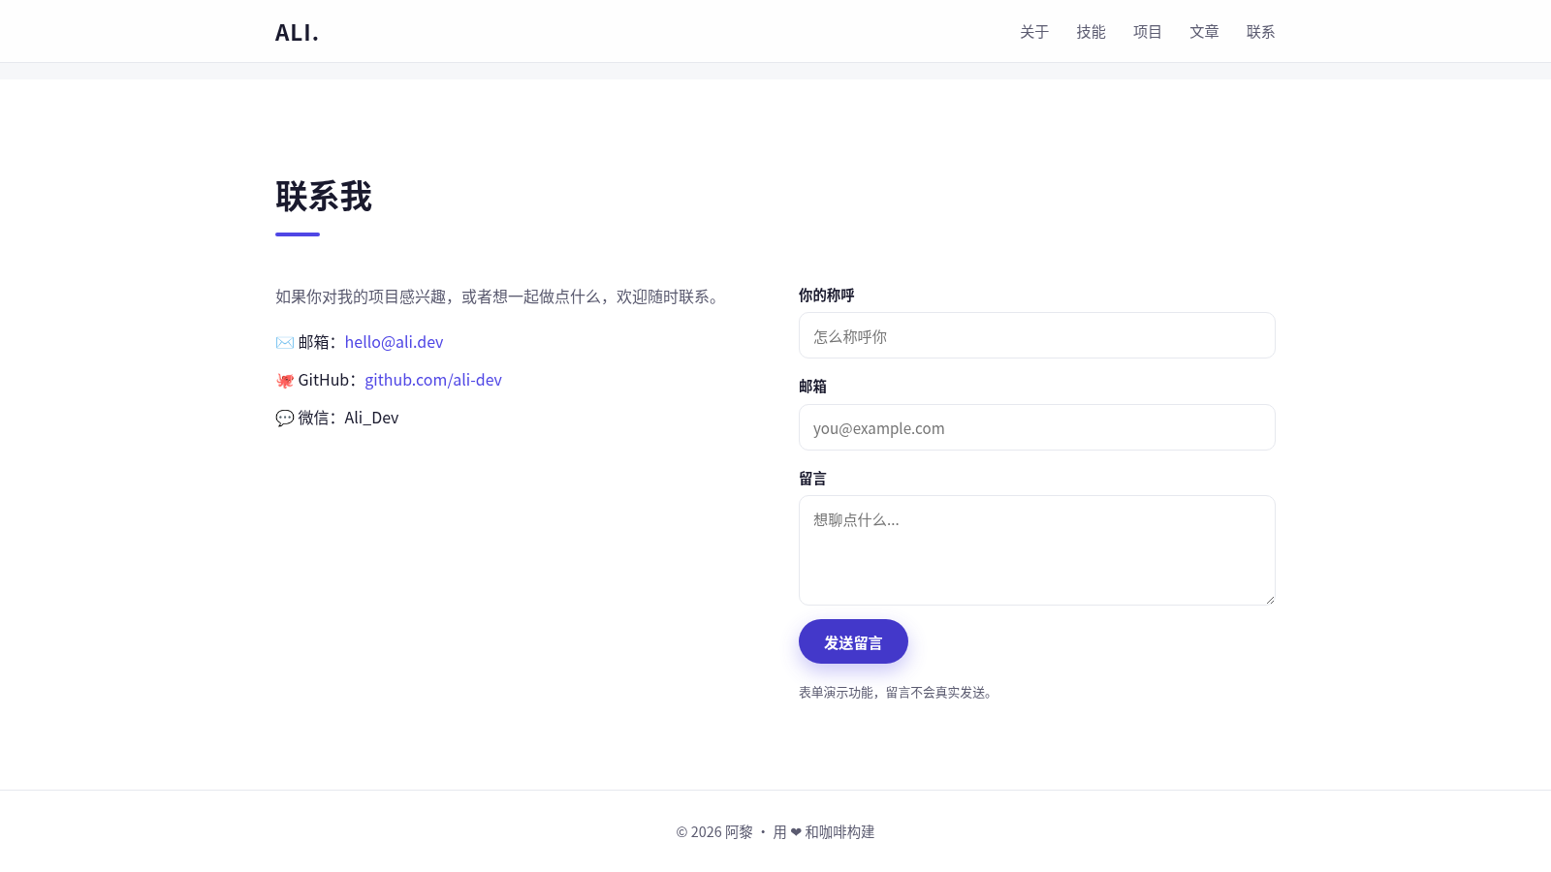Click the note 表单演示功能，留言不会真实发送
1551x872 pixels.
tap(896, 693)
